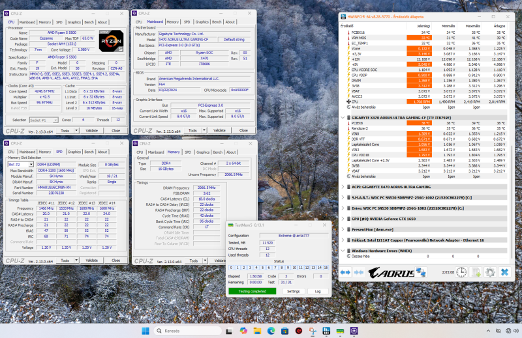Expand the Drive: WDC PC SN530 group
522x338 pixels.
(343, 208)
